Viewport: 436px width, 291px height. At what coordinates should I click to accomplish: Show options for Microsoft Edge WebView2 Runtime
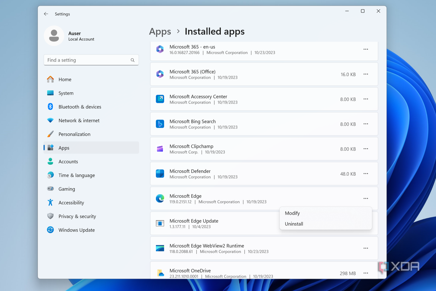click(365, 248)
